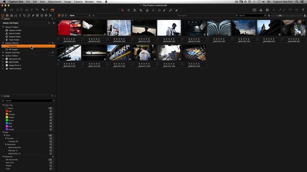Screen dimensions: 307x172
Task: Open the Composition crop tool tab
Action: pos(24,15)
